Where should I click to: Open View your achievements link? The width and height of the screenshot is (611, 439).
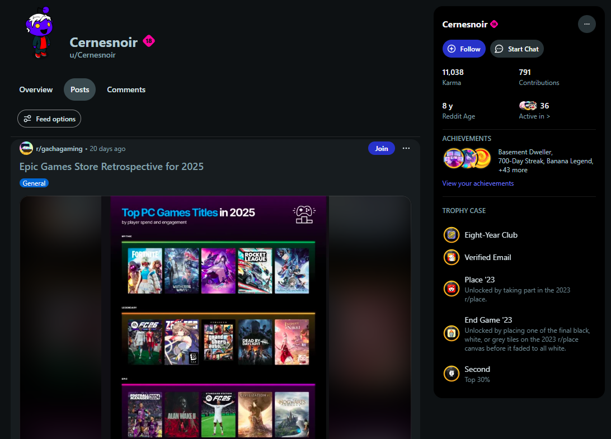(478, 183)
